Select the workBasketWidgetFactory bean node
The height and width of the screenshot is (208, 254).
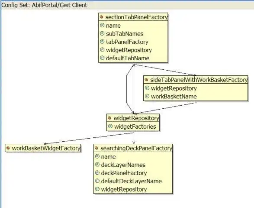pos(43,148)
